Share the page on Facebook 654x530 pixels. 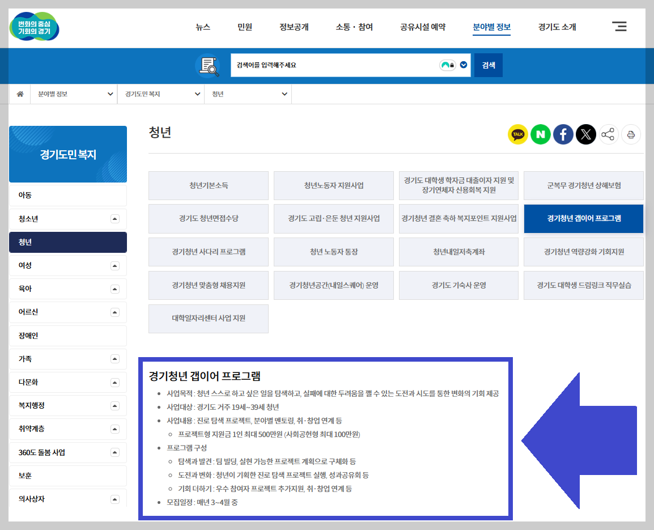click(563, 134)
